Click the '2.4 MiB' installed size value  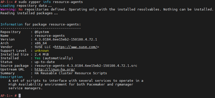pos(42,54)
